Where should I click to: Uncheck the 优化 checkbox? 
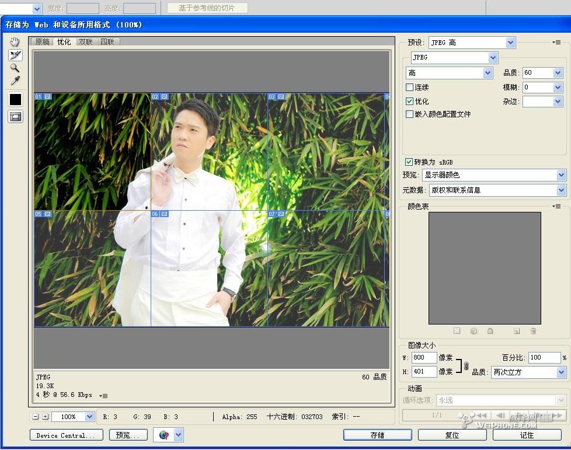click(x=410, y=101)
